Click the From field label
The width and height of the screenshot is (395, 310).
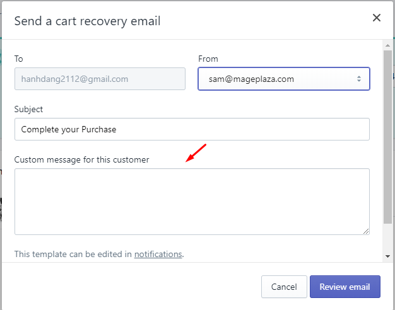[x=208, y=59]
